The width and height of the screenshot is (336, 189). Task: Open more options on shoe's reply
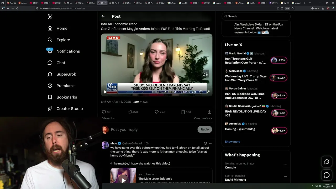211,143
